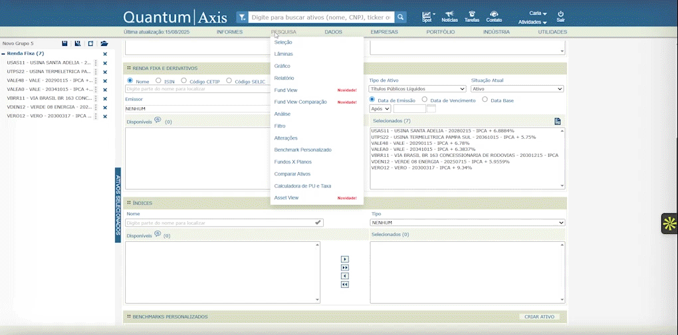The width and height of the screenshot is (678, 335).
Task: Open the Spot chart icon
Action: [426, 15]
